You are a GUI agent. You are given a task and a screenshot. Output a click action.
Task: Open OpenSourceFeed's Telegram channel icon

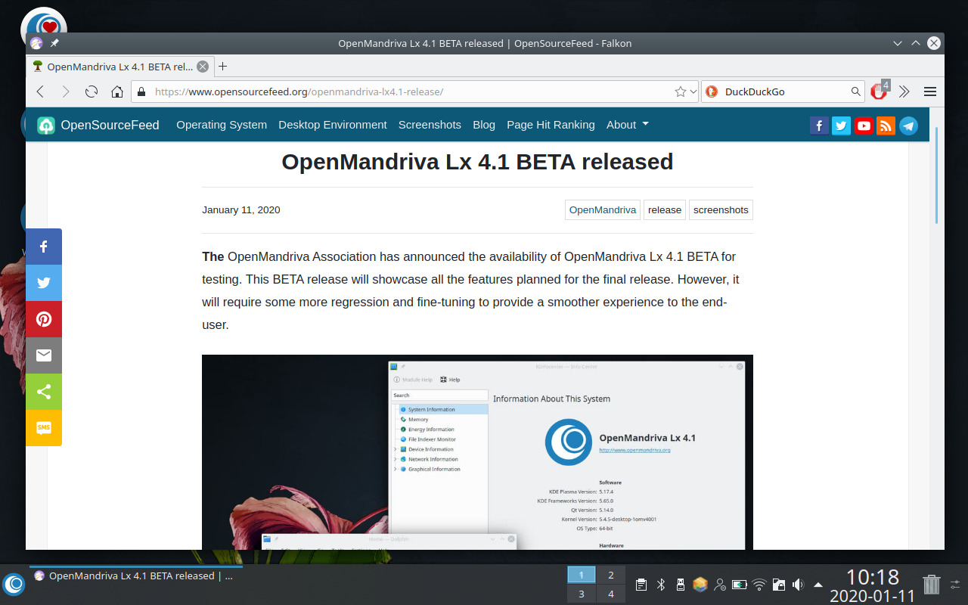(x=908, y=126)
